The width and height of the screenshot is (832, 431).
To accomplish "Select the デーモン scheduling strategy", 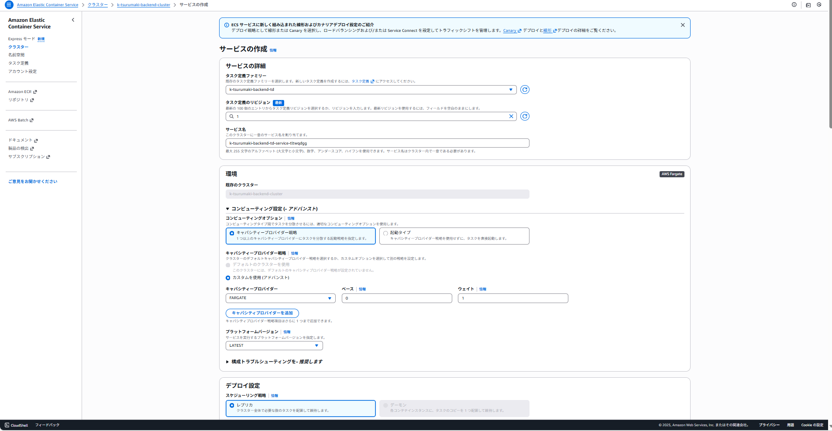I will [x=454, y=408].
